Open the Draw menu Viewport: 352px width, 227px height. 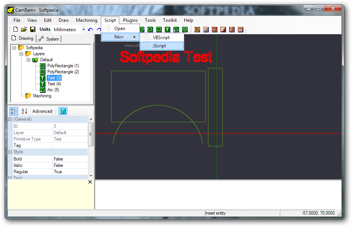(x=64, y=20)
